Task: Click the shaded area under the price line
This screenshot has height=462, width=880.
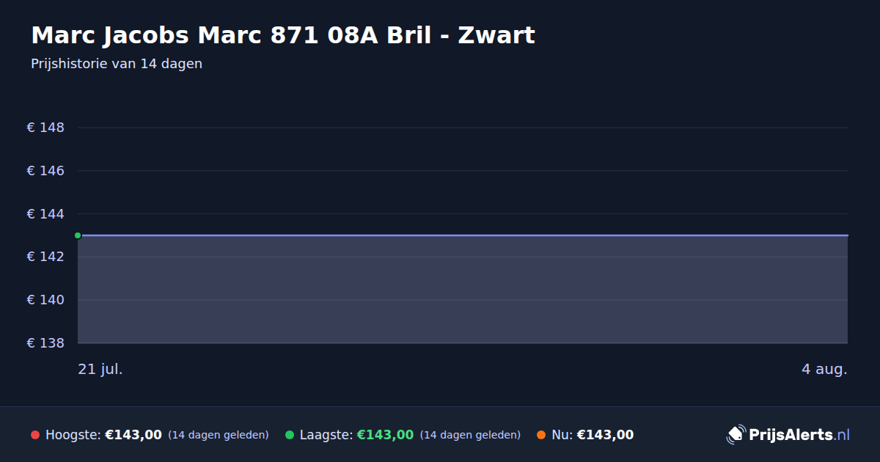Action: [463, 290]
